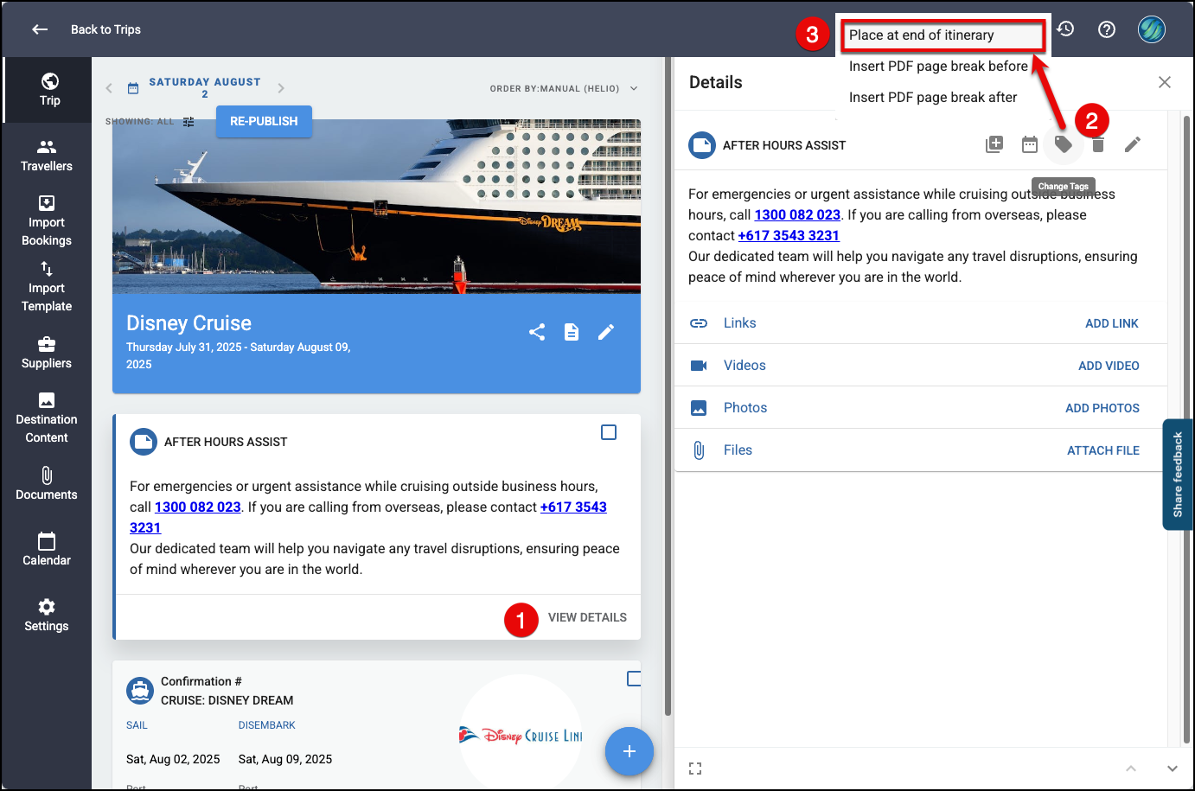Click 1300 082 023 link in Details
This screenshot has height=791, width=1195.
(797, 214)
